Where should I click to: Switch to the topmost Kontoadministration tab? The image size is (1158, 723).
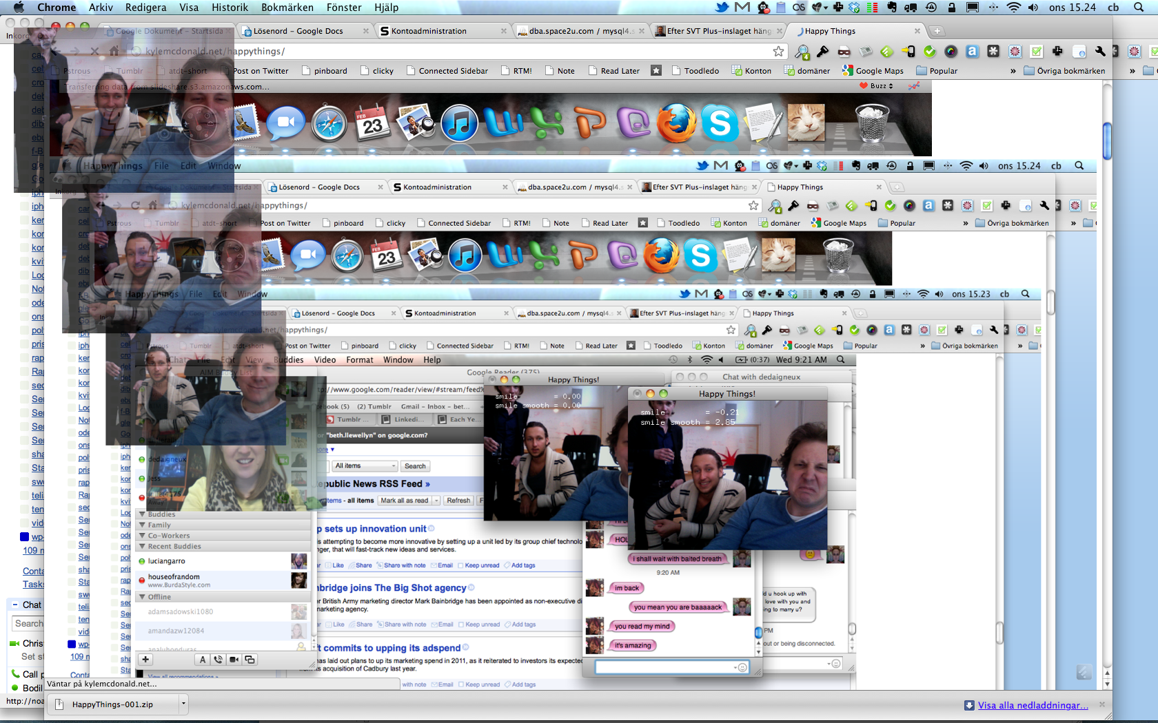[x=428, y=31]
